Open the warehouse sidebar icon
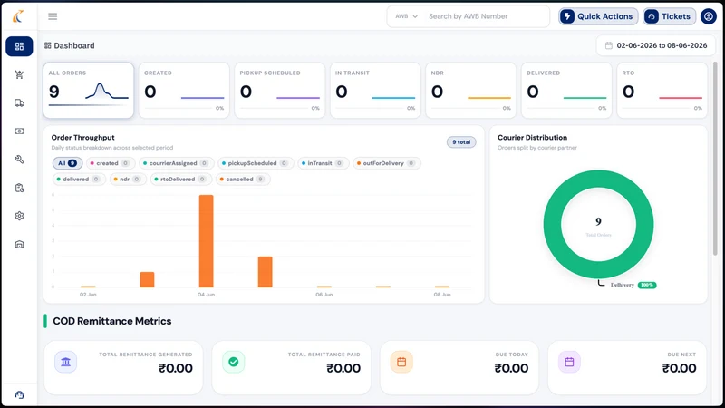 (19, 244)
